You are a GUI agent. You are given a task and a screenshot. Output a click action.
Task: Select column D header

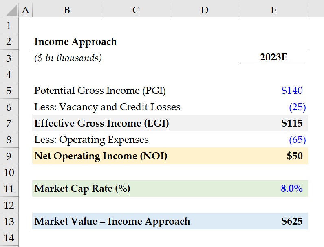(x=205, y=10)
